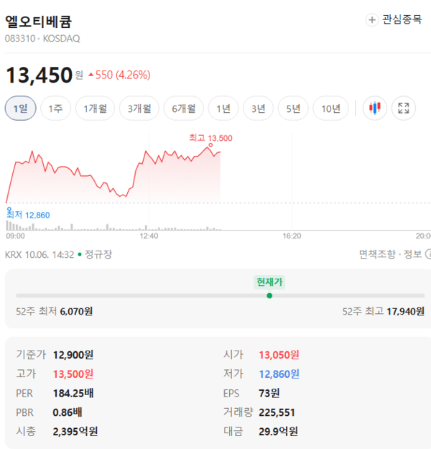Image resolution: width=431 pixels, height=449 pixels.
Task: Click the 최저 12,860 chart marker
Action: tap(28, 215)
